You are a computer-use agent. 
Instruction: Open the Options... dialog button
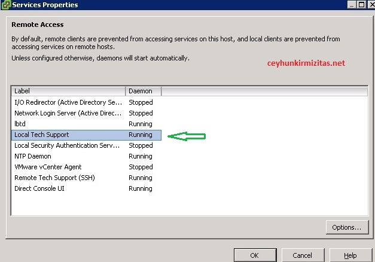coord(346,227)
